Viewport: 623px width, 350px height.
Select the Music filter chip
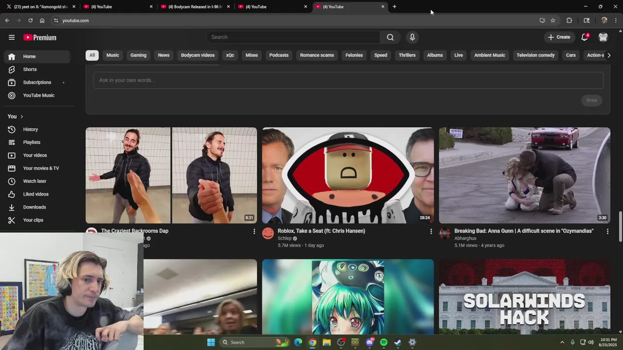click(x=112, y=55)
